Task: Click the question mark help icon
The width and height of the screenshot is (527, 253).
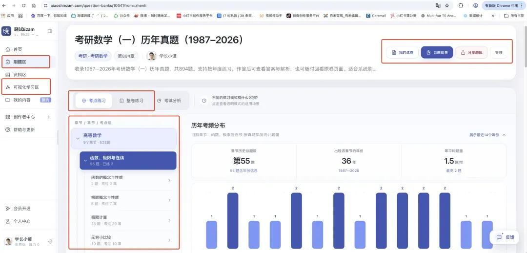Action: click(204, 101)
